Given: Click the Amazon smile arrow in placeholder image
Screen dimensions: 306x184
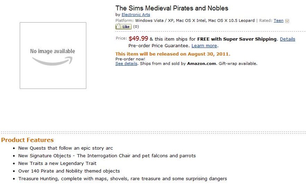Looking at the screenshot, I should 53,61.
